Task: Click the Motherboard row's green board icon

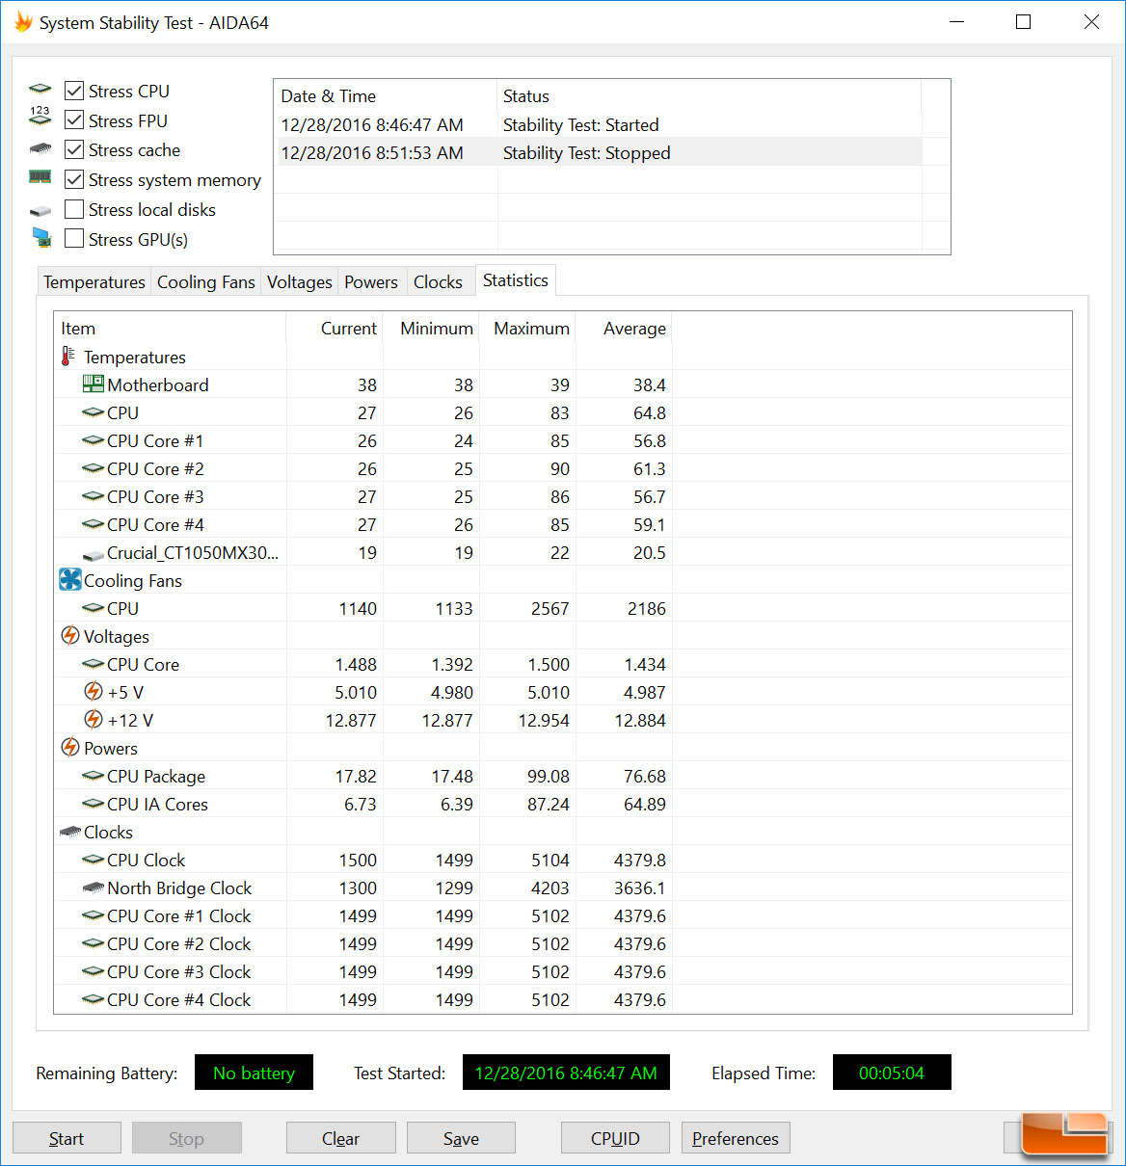Action: (93, 384)
